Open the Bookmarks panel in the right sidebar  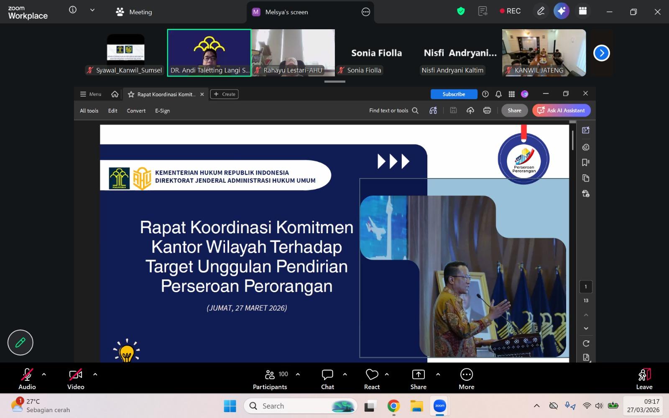(585, 162)
